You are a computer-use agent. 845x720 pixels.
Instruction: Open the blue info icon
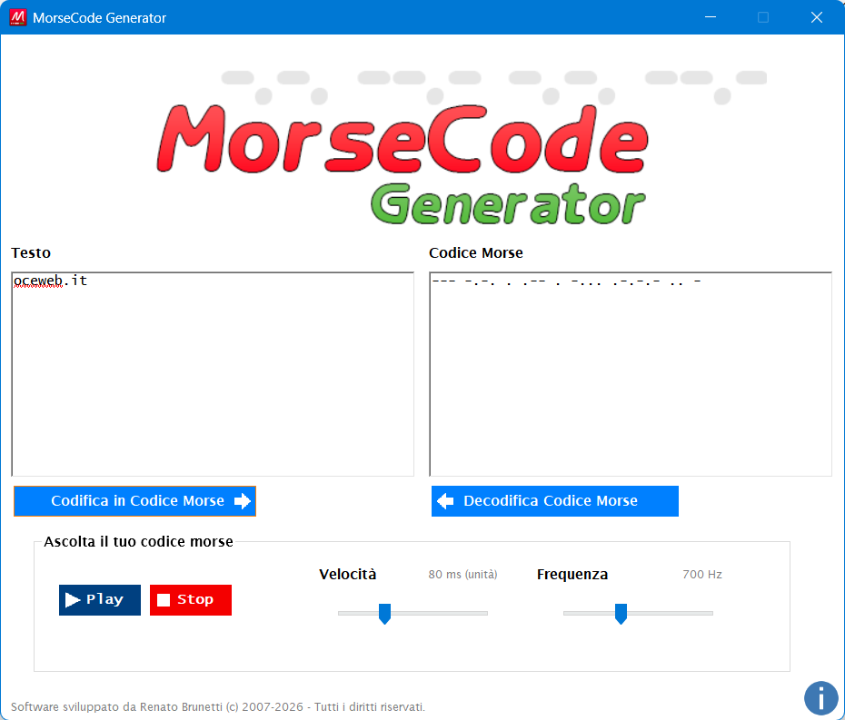(x=820, y=698)
